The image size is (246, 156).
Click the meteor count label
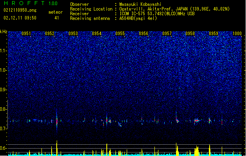pyautogui.click(x=56, y=12)
